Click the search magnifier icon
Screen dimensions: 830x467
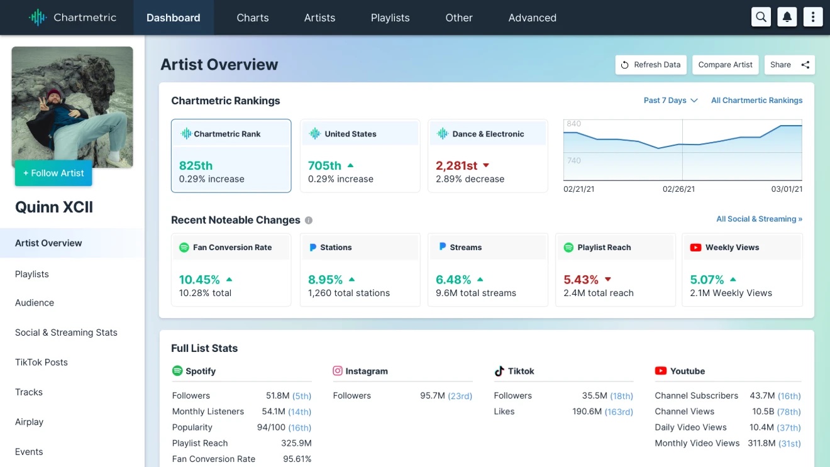pyautogui.click(x=761, y=17)
